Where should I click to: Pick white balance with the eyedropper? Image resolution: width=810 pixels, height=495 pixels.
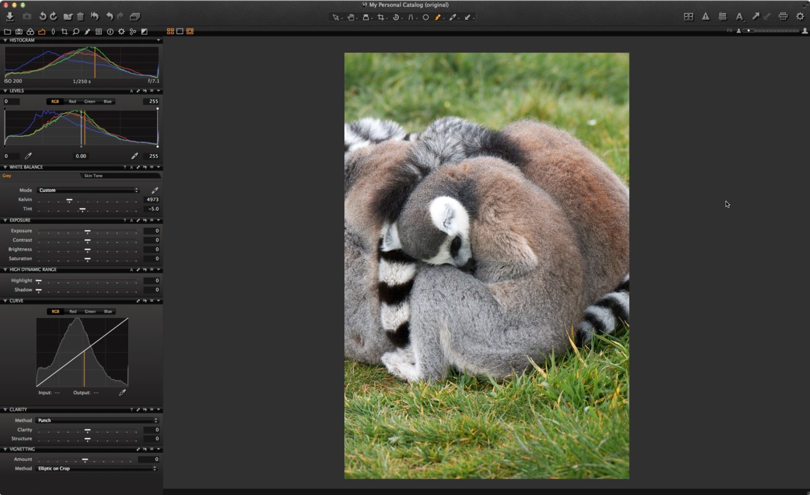(155, 190)
